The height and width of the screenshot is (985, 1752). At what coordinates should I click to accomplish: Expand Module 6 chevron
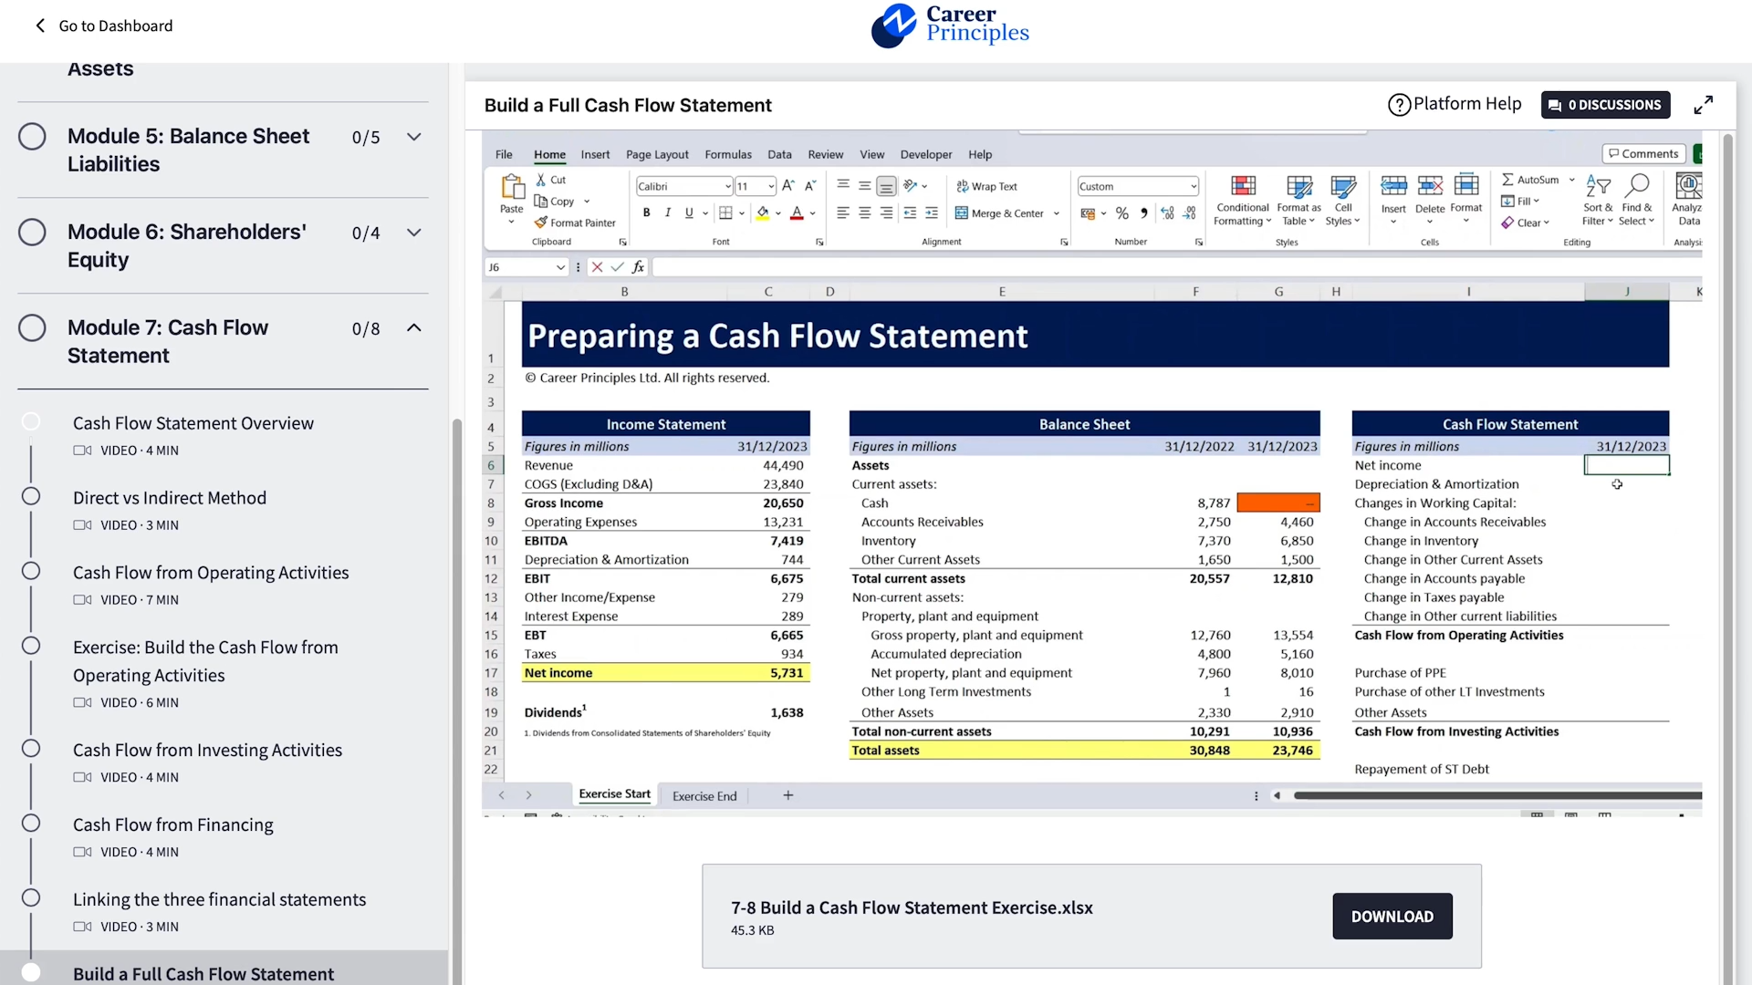(414, 233)
